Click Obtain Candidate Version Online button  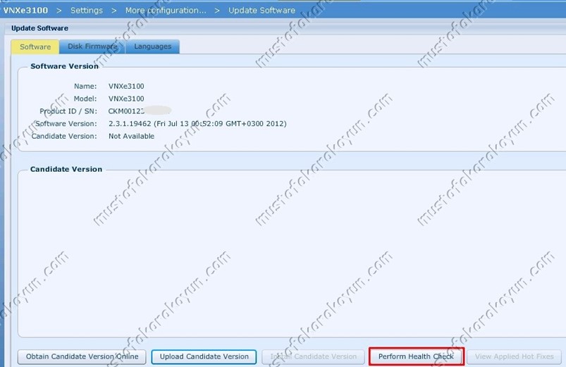point(82,356)
